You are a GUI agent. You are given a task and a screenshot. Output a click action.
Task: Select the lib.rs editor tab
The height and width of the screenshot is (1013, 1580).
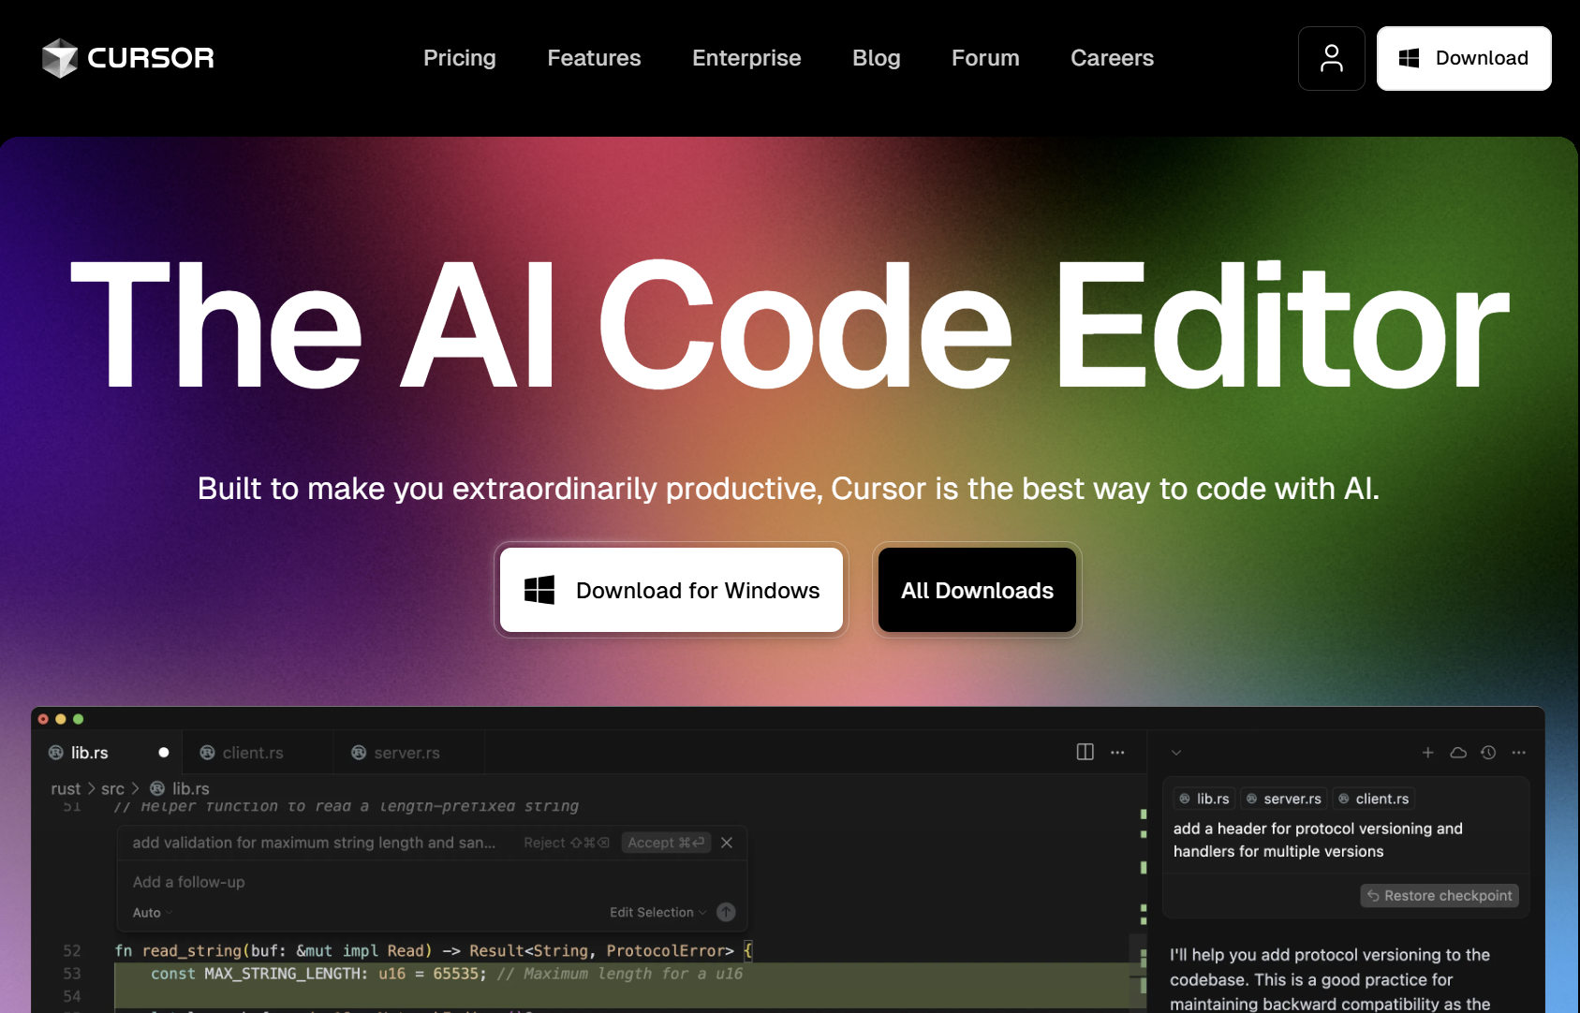coord(107,753)
